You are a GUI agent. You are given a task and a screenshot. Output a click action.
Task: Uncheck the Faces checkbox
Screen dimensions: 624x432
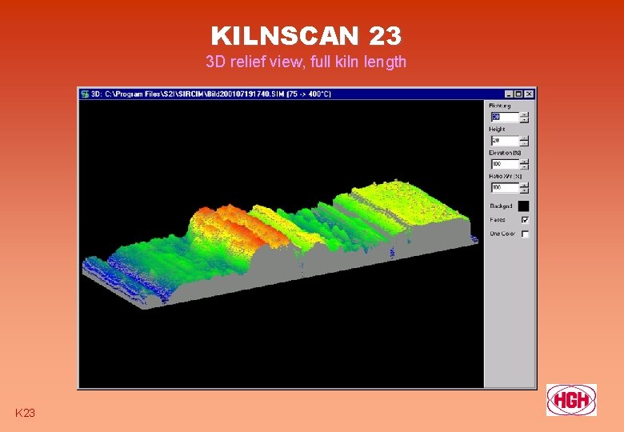[x=525, y=220]
